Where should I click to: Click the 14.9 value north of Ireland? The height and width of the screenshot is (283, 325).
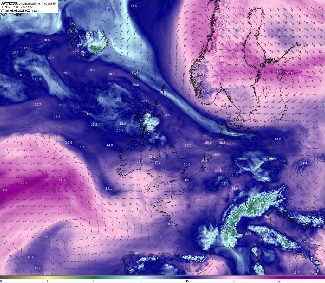coord(110,145)
